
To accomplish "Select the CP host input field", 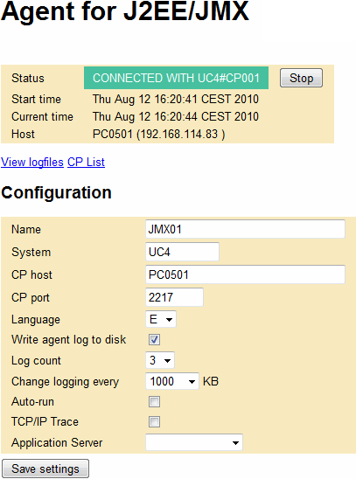I will pos(245,274).
